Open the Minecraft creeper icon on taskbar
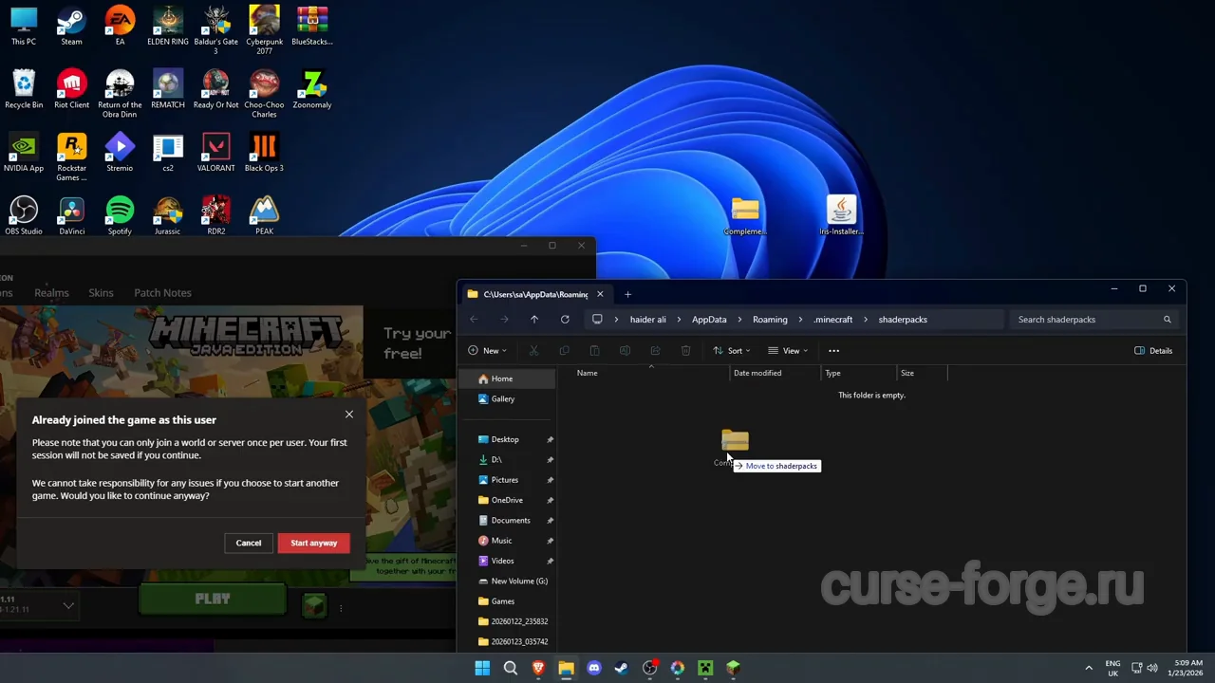This screenshot has width=1215, height=683. [705, 668]
